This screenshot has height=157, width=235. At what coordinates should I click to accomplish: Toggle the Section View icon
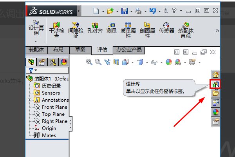pos(116,62)
